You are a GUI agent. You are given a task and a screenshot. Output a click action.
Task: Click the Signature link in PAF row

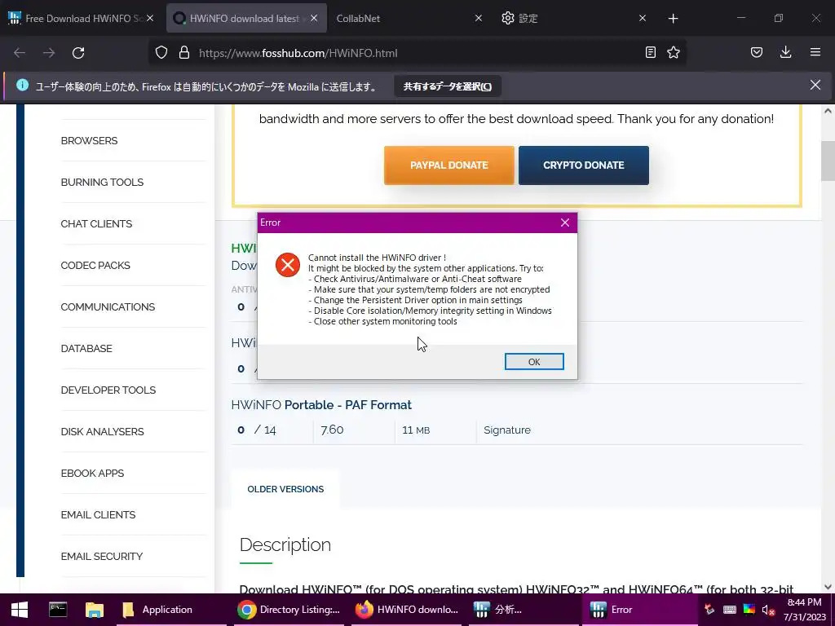click(507, 430)
